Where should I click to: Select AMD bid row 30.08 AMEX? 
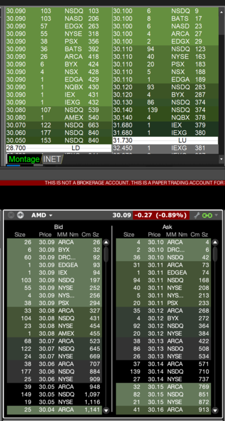54,333
